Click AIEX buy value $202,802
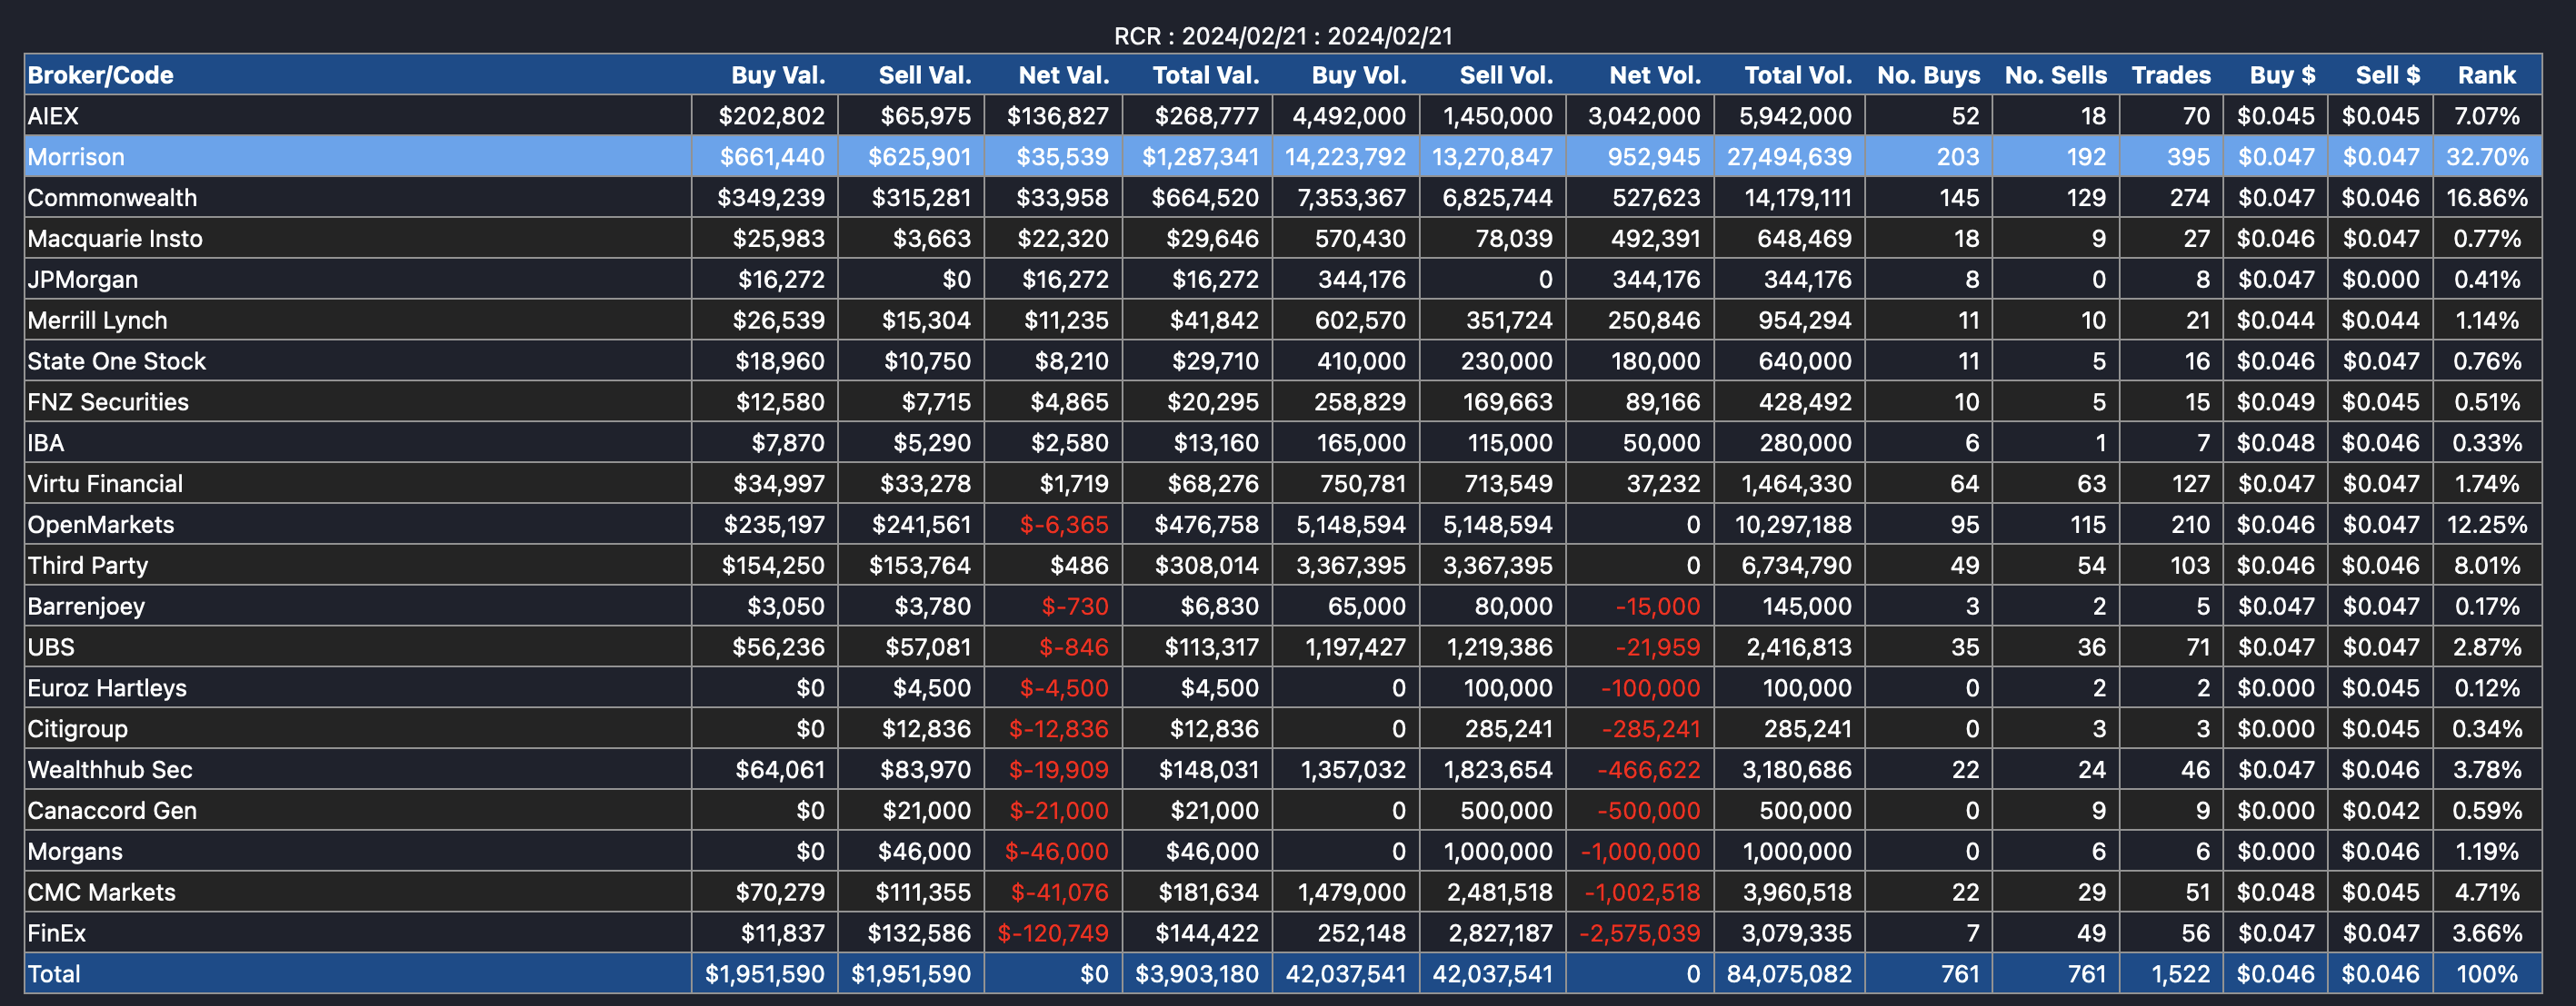The width and height of the screenshot is (2576, 1006). click(x=772, y=116)
